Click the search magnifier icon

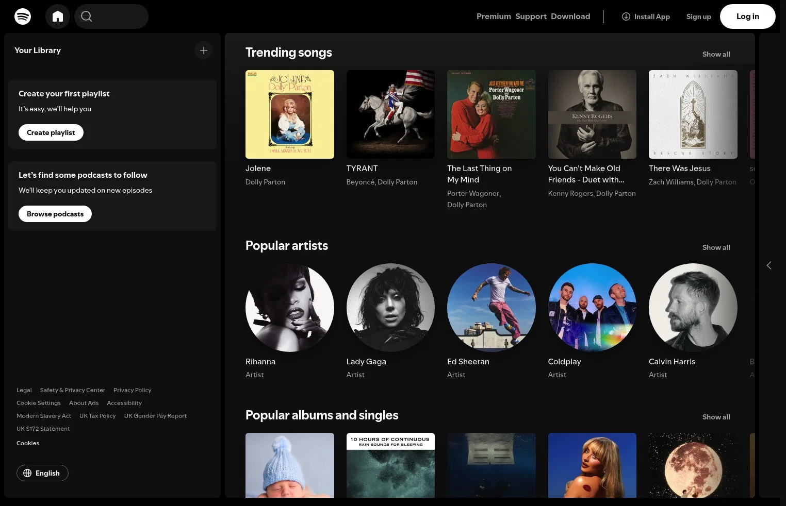point(87,16)
